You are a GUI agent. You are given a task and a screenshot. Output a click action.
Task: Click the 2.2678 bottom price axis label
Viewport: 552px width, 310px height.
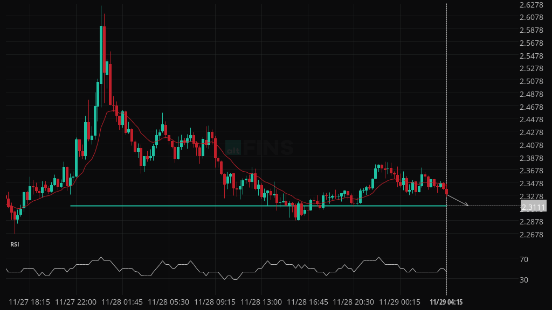coord(531,235)
